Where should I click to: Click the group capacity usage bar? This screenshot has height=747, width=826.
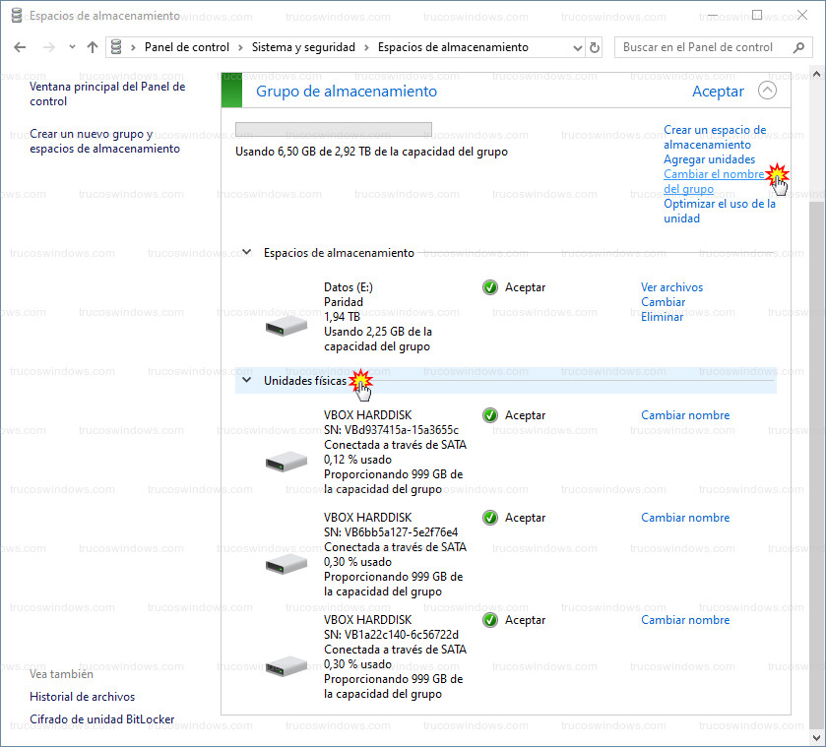click(333, 129)
